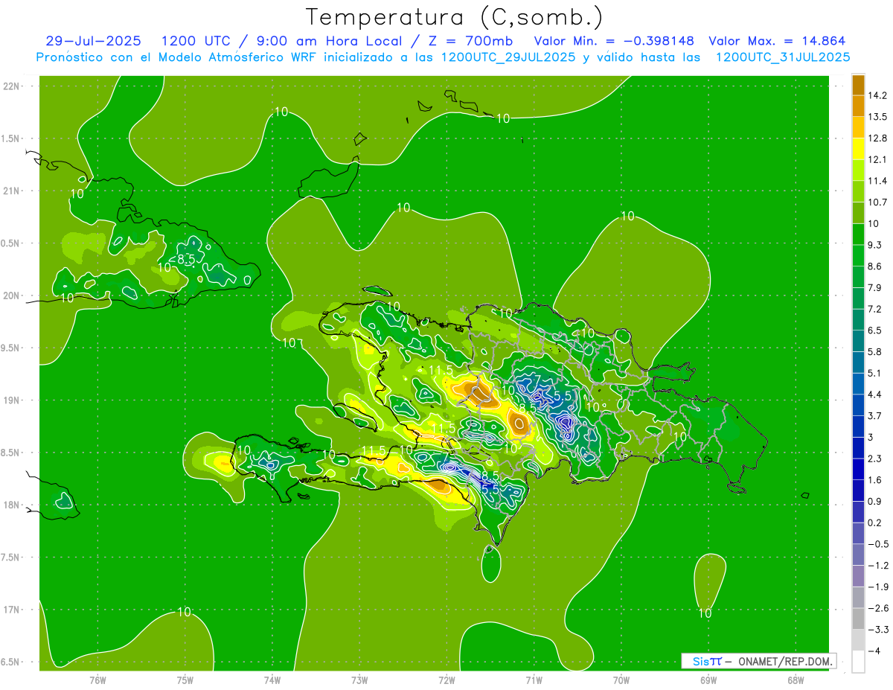893x690 pixels.
Task: Click the '73W' longitude axis label
Action: tap(359, 680)
